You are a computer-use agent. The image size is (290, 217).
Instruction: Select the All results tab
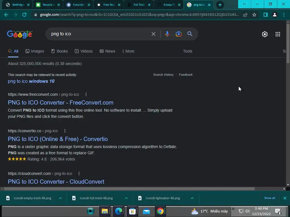pyautogui.click(x=13, y=51)
